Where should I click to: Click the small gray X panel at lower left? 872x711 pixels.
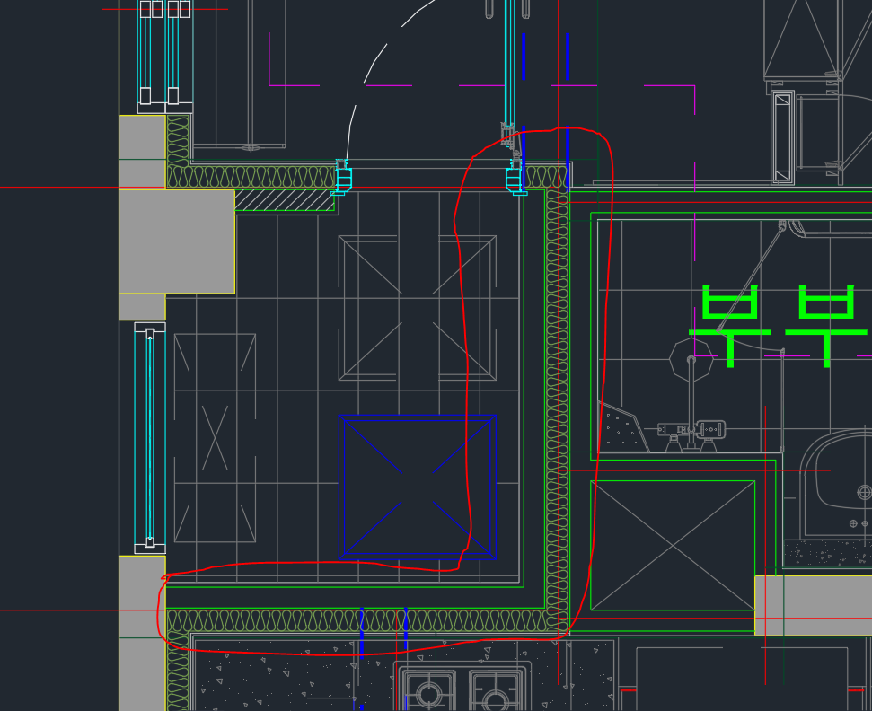[215, 437]
